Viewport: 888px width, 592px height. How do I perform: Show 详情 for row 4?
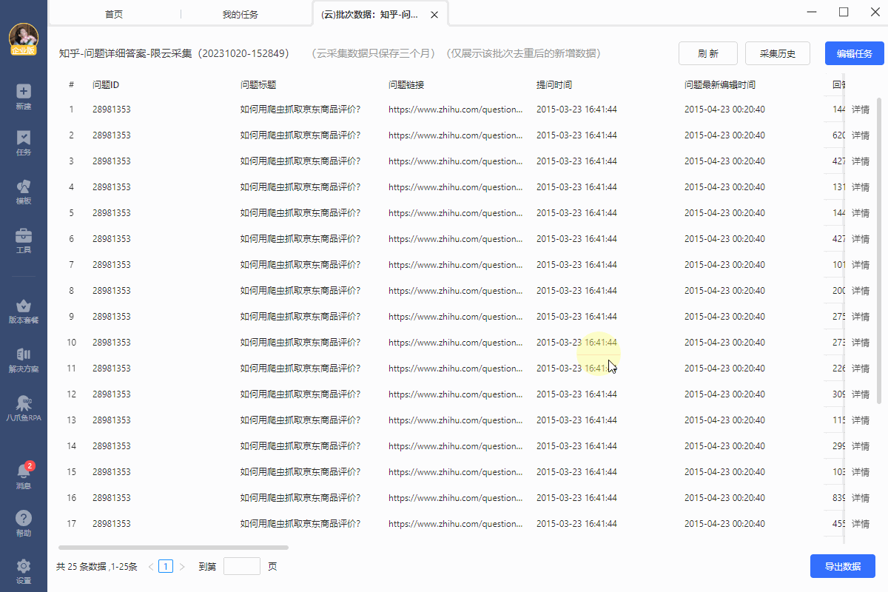861,187
